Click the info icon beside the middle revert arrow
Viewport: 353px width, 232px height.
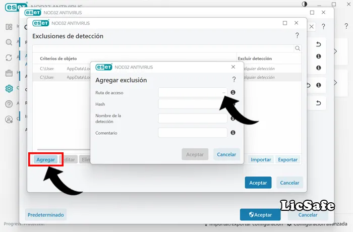319,85
